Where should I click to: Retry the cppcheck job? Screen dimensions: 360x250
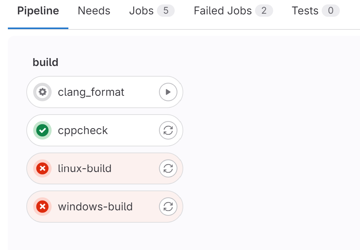tap(168, 130)
